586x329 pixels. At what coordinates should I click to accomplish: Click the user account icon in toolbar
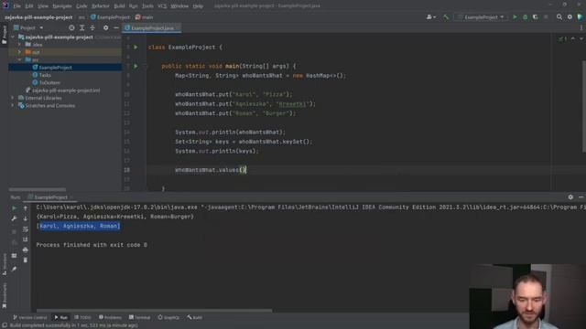coord(430,17)
